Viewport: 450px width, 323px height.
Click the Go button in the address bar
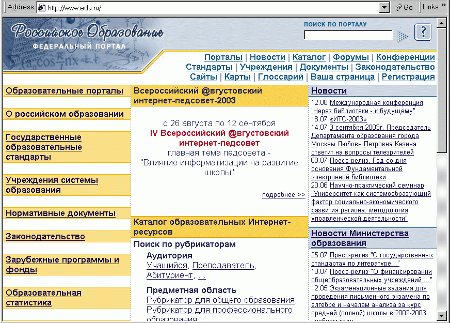click(x=404, y=7)
